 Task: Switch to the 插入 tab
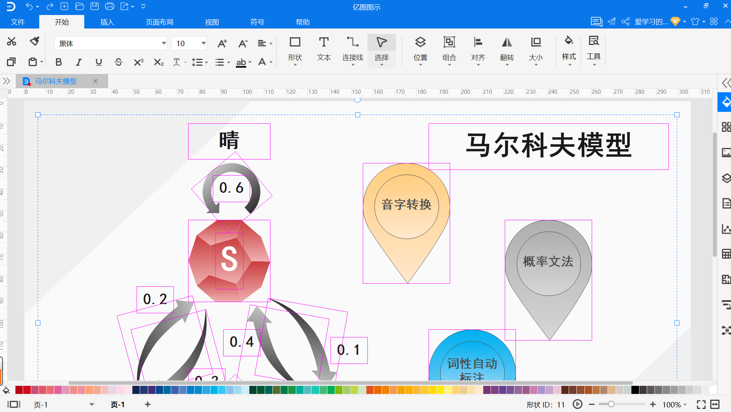[x=107, y=22]
